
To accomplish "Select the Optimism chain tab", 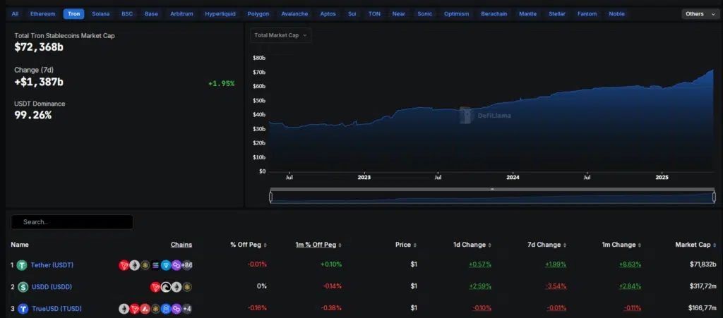I will click(x=457, y=14).
